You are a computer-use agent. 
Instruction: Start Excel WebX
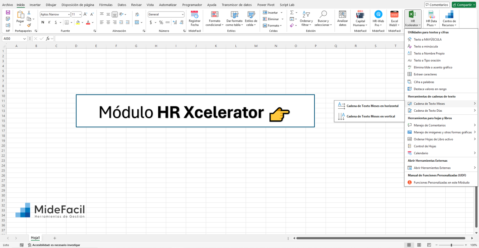394,19
